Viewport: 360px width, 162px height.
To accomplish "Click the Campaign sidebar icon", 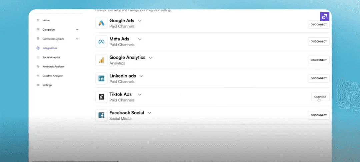I will click(x=38, y=30).
